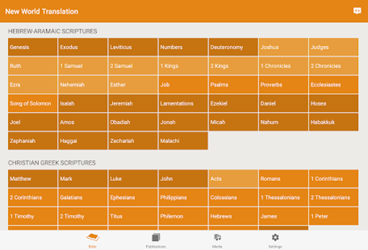Screen dimensions: 368x250
Task: Open the book of Romans
Action: coord(284,179)
